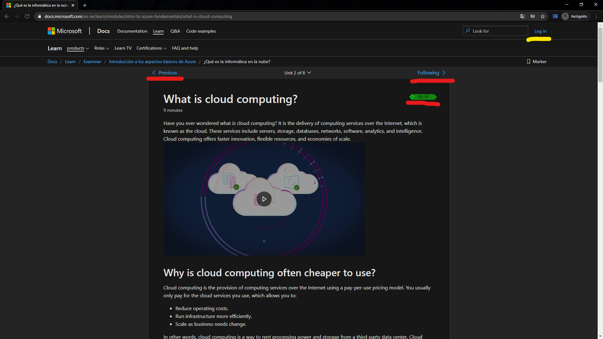The height and width of the screenshot is (339, 603).
Task: Open a new browser tab
Action: (84, 5)
